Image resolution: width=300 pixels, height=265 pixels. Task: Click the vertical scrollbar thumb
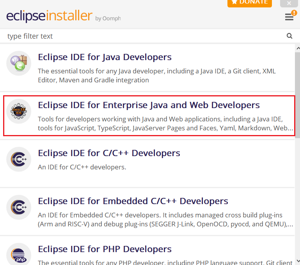[298, 95]
